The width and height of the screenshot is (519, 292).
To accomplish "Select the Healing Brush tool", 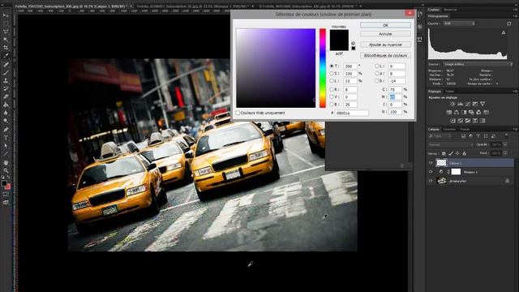I will coord(6,64).
